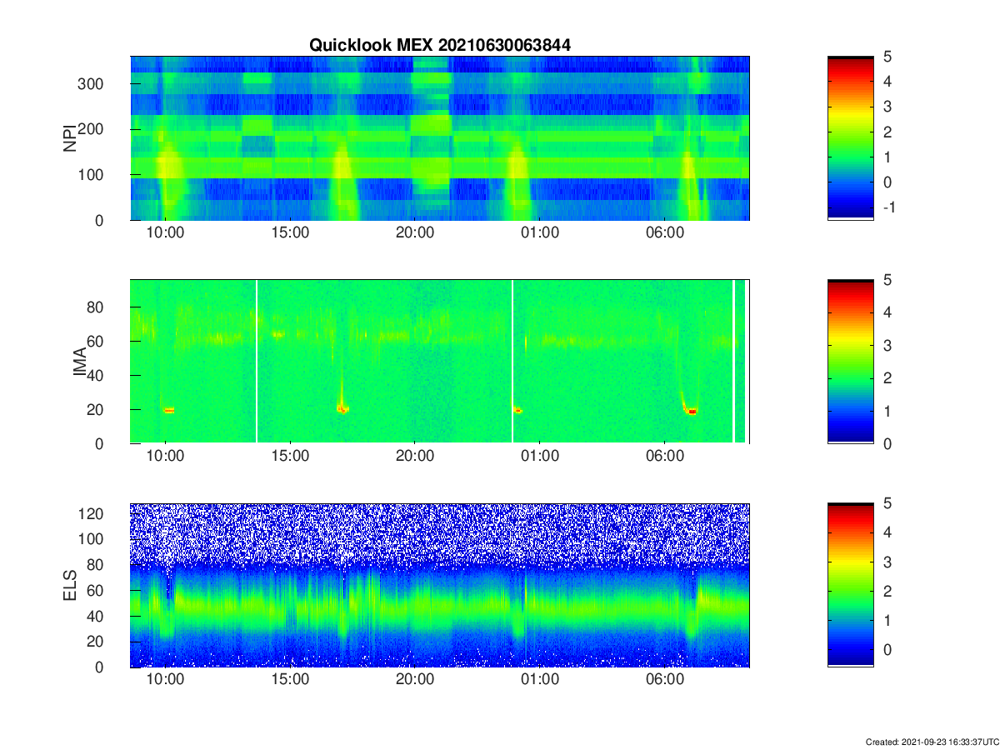Click the 5 tick on NPI colorbar

coord(888,57)
